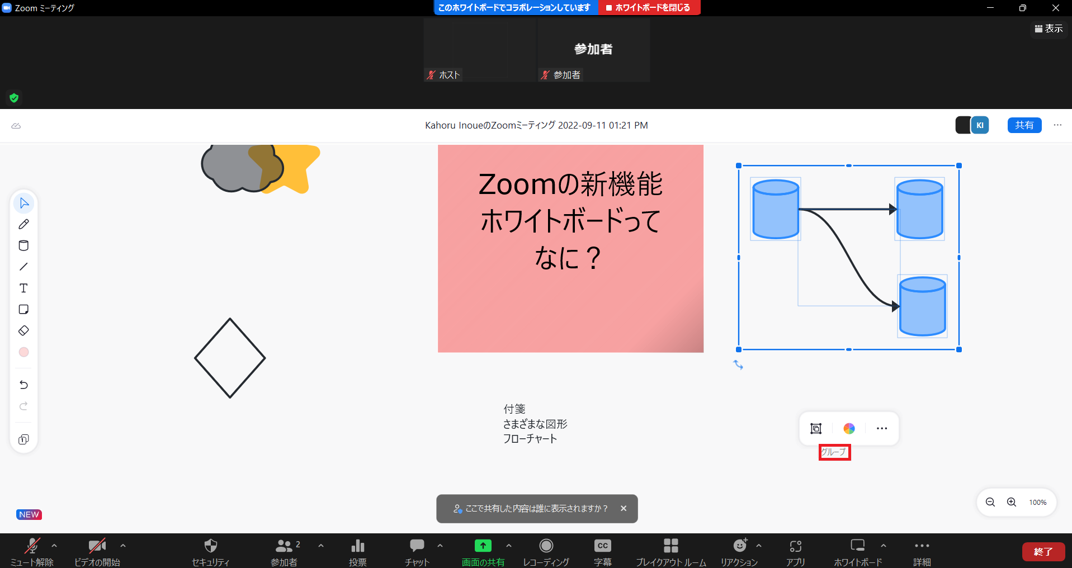
Task: Pick the sticky note tool
Action: [23, 309]
